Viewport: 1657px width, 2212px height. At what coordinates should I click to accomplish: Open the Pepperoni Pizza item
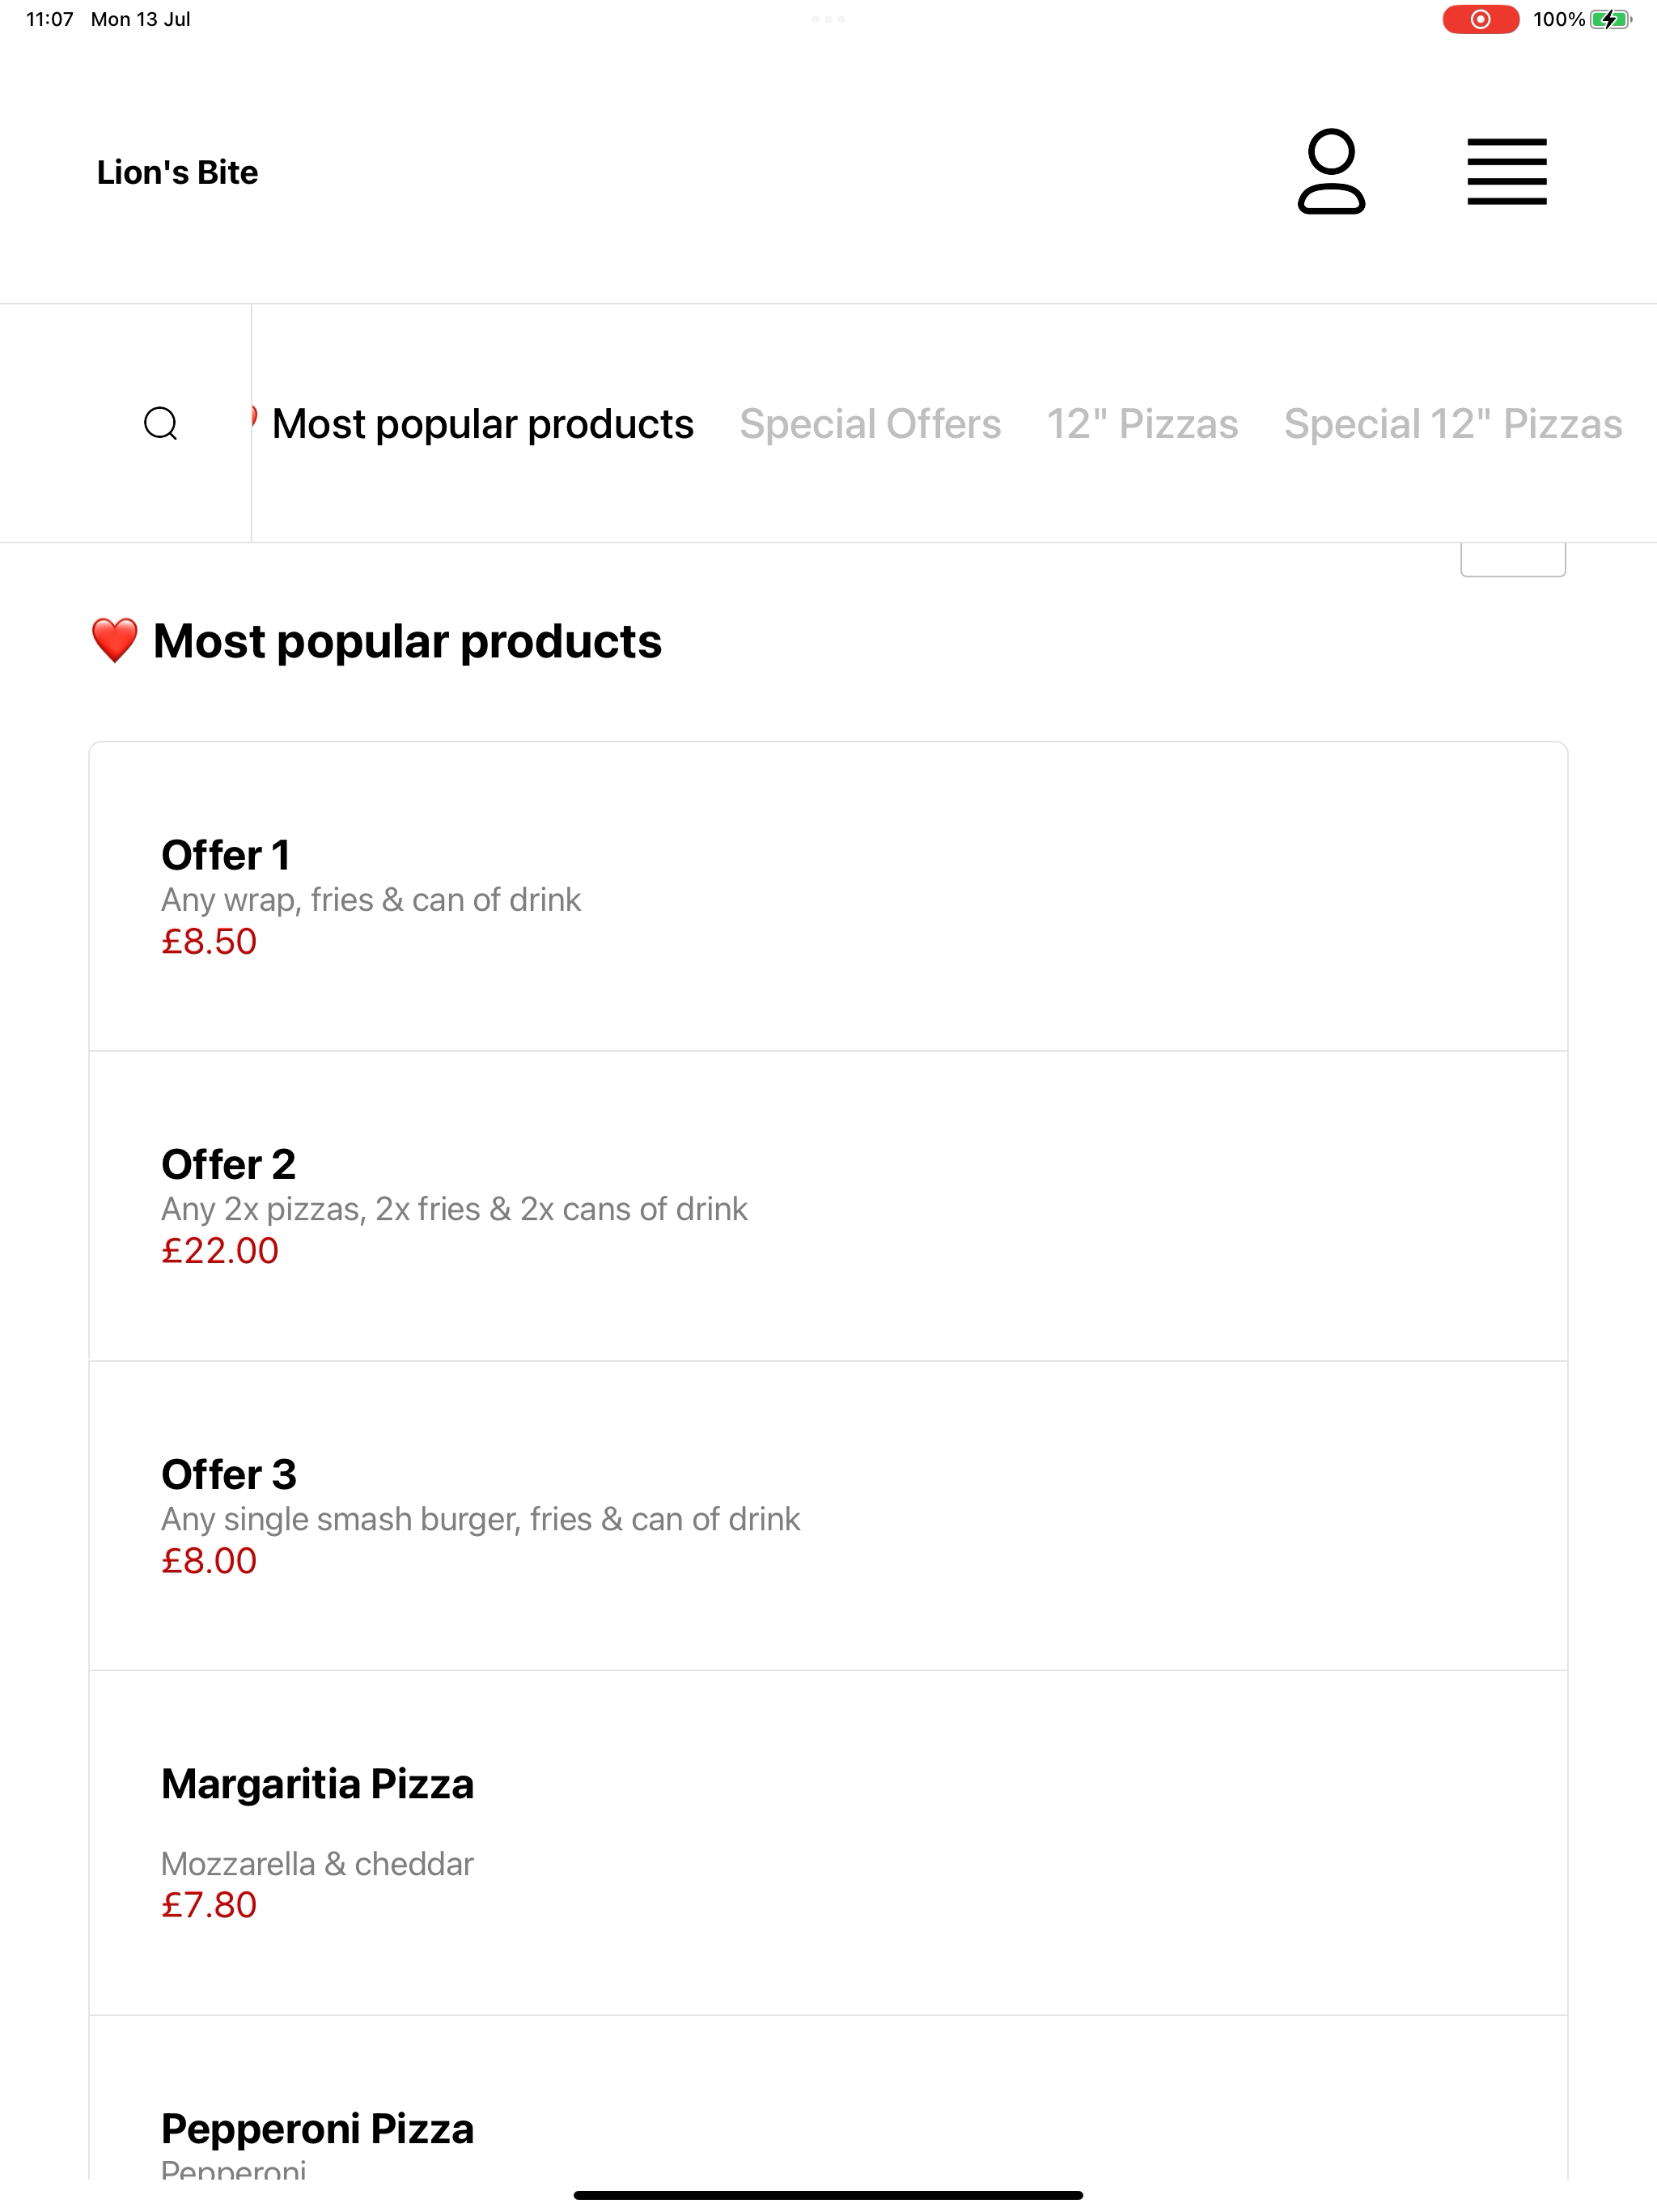(x=828, y=2098)
